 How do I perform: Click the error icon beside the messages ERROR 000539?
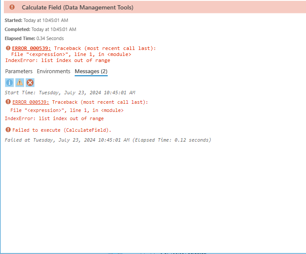click(8, 102)
